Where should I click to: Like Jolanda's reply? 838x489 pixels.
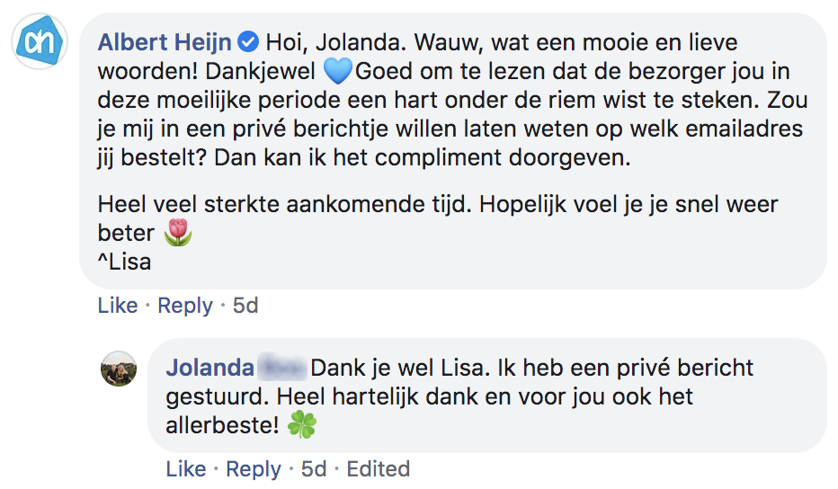[186, 469]
